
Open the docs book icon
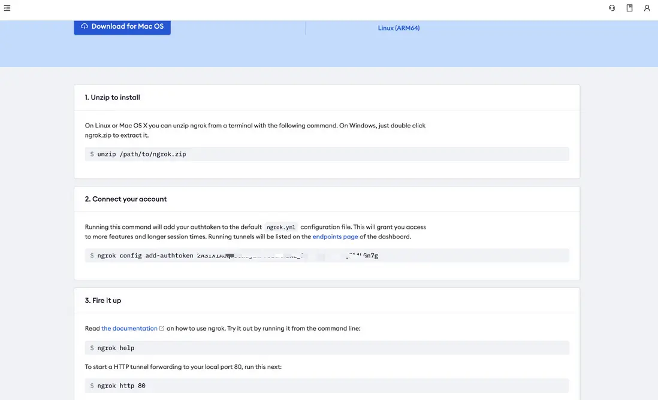click(x=629, y=8)
